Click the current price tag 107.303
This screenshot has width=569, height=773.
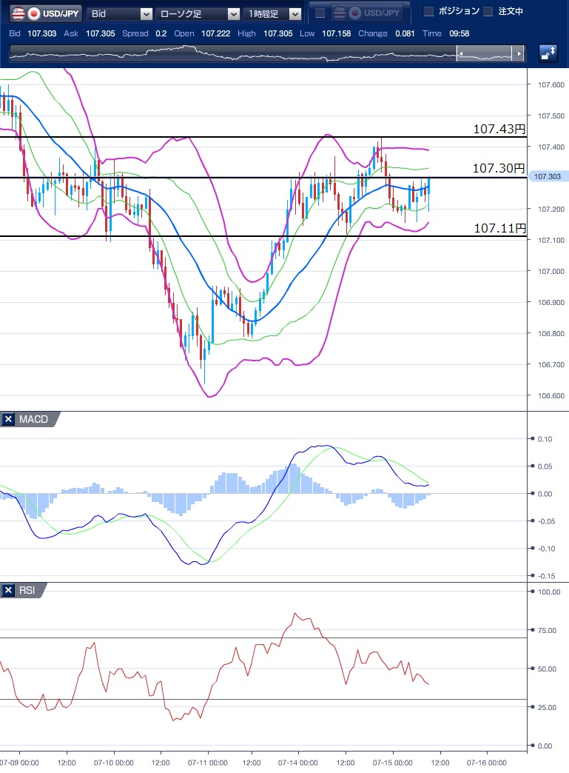(548, 176)
